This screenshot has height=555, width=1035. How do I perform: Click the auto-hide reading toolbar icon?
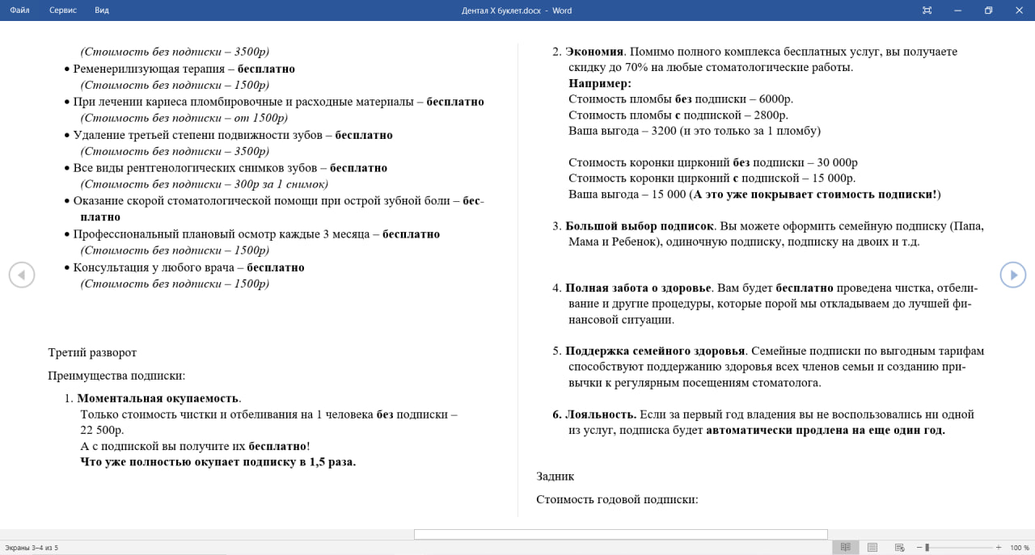927,11
